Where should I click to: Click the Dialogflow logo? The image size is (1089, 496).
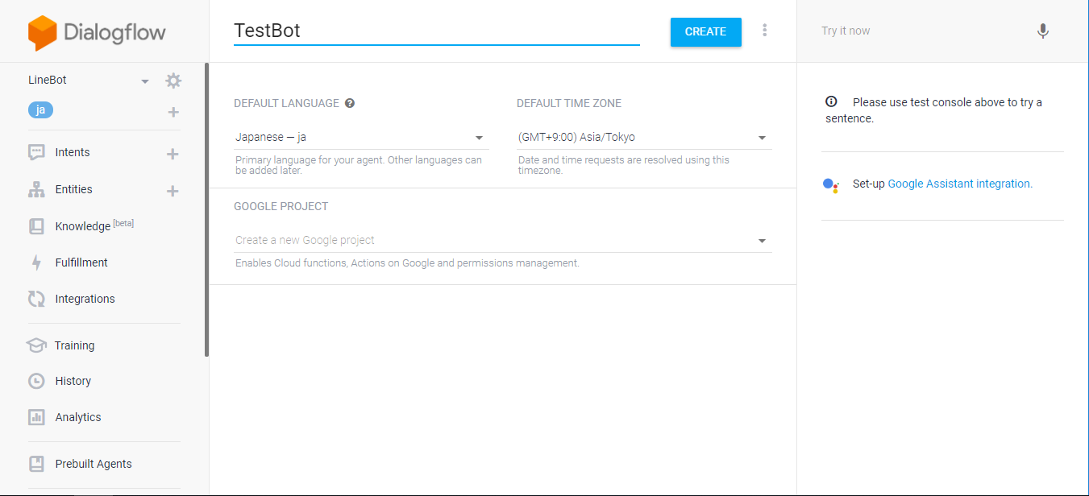[96, 33]
